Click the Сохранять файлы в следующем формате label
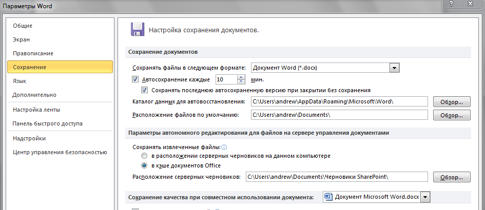This screenshot has width=485, height=210. [x=189, y=68]
